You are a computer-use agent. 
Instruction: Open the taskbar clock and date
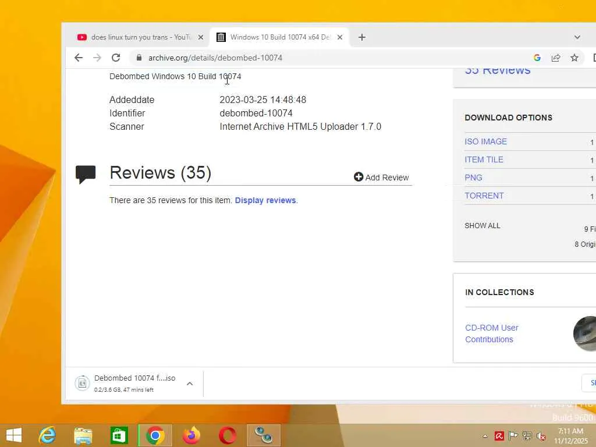point(570,436)
